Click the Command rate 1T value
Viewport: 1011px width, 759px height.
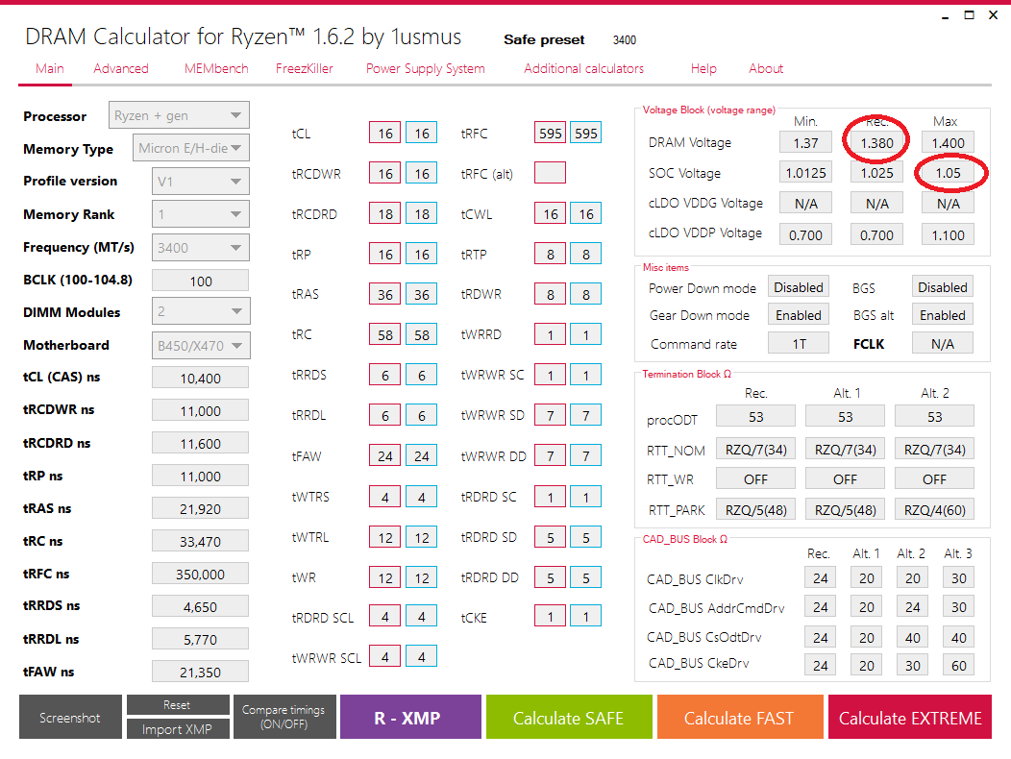[799, 343]
